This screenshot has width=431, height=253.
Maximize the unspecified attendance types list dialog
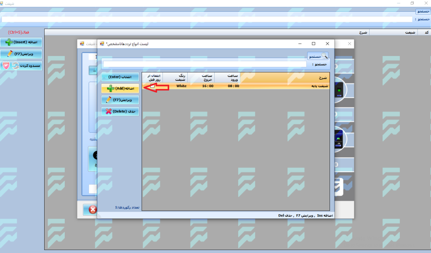313,43
